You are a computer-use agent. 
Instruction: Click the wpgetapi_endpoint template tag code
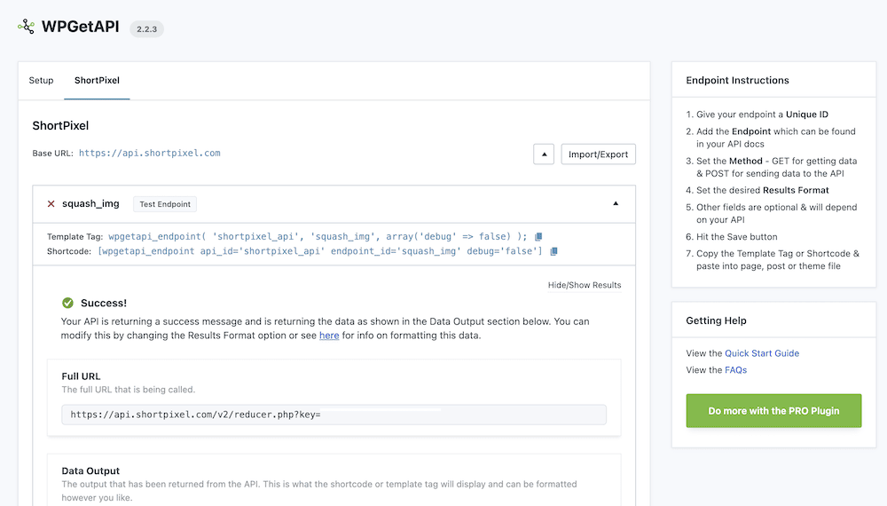(318, 237)
